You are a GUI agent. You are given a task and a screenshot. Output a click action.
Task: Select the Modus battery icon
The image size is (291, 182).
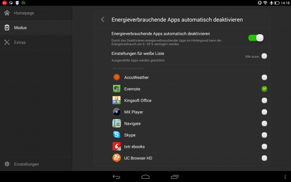[7, 28]
